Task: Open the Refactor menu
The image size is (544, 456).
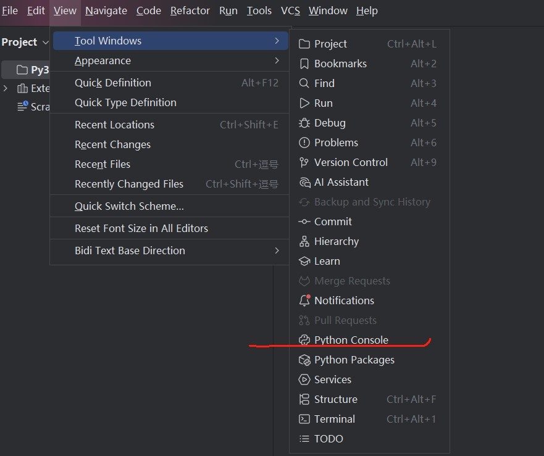Action: (x=190, y=10)
